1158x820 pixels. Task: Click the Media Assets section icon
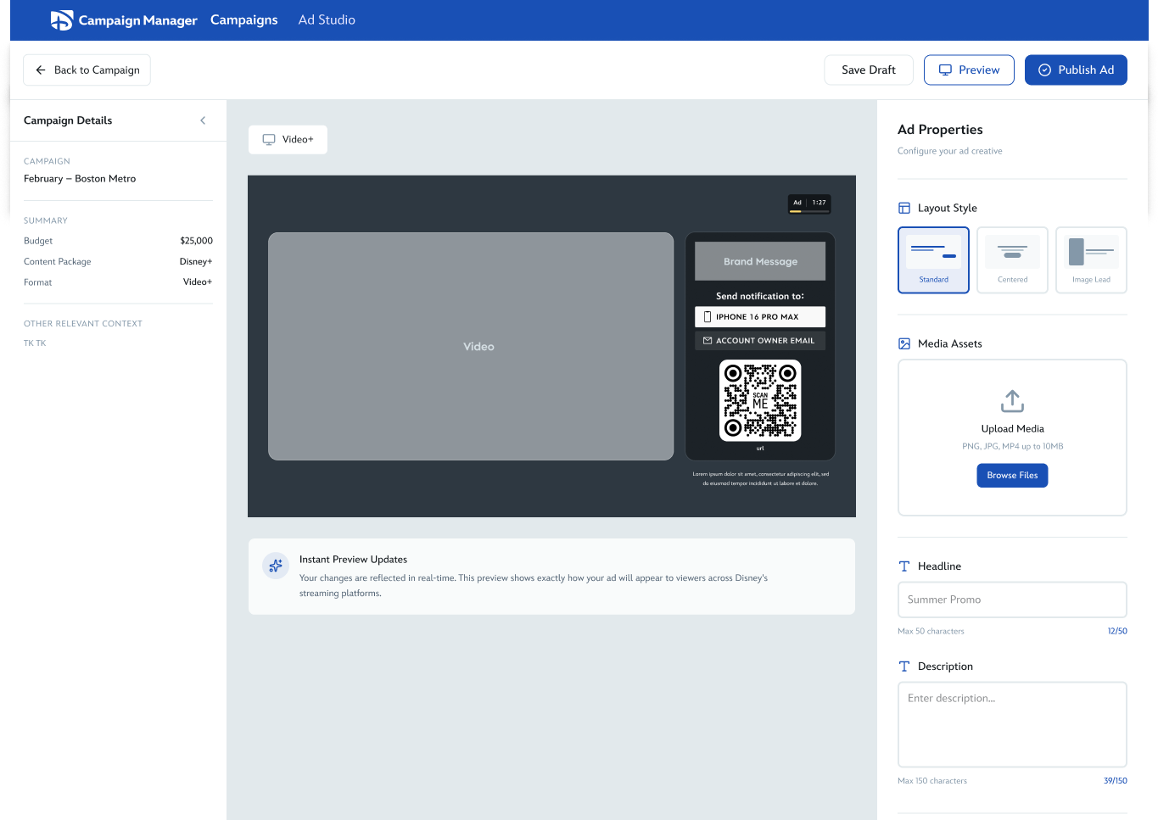(x=904, y=344)
